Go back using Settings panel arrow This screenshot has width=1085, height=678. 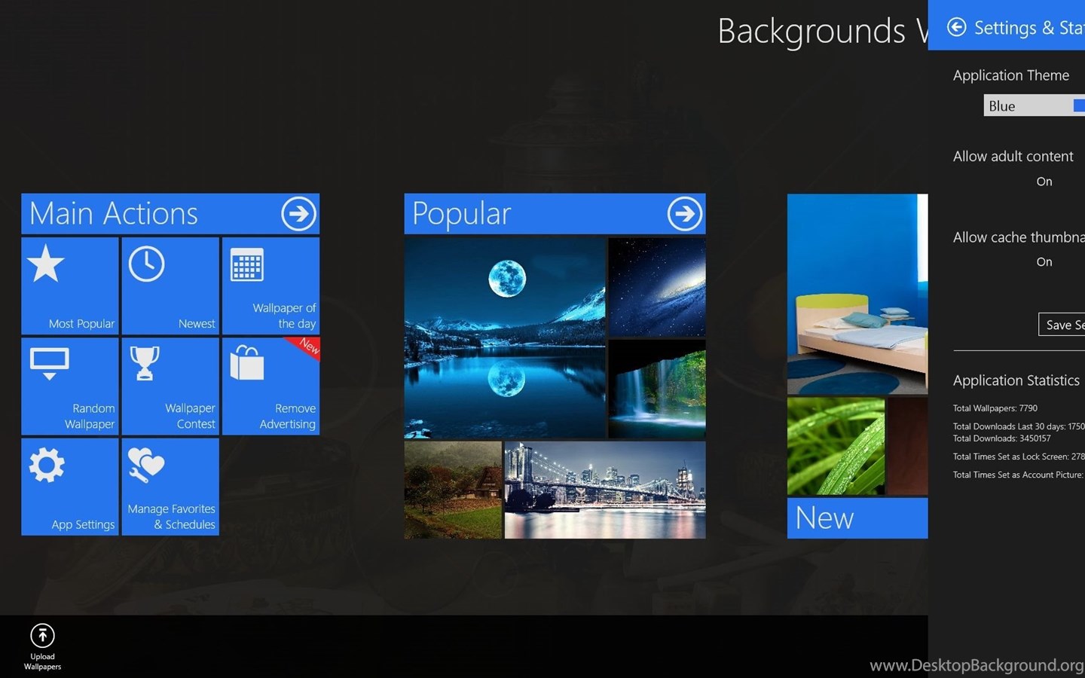(956, 27)
